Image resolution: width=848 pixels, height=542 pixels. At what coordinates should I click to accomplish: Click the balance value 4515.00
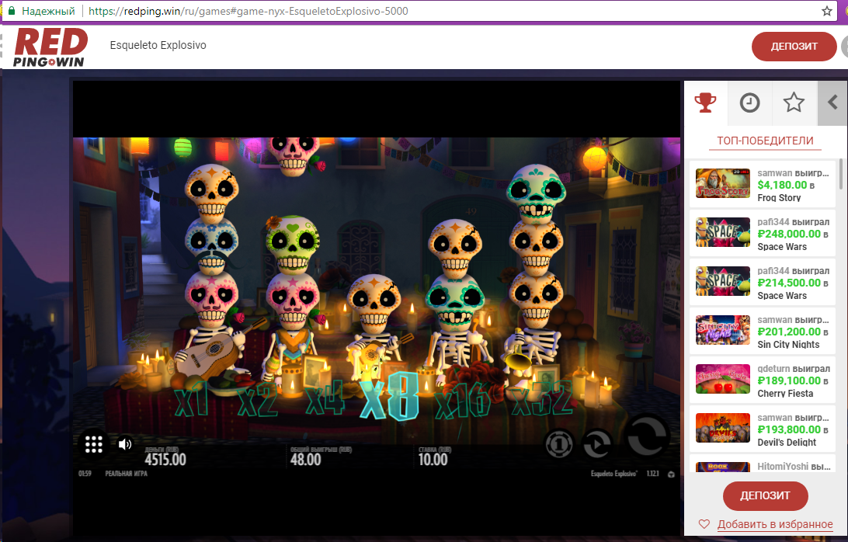(x=165, y=460)
